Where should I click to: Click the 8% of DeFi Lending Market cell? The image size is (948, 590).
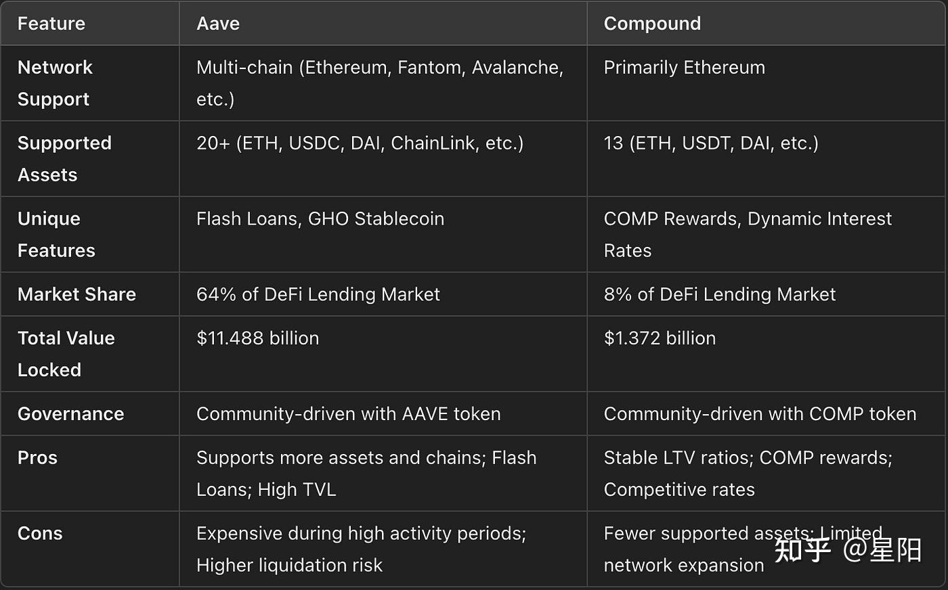tap(719, 294)
